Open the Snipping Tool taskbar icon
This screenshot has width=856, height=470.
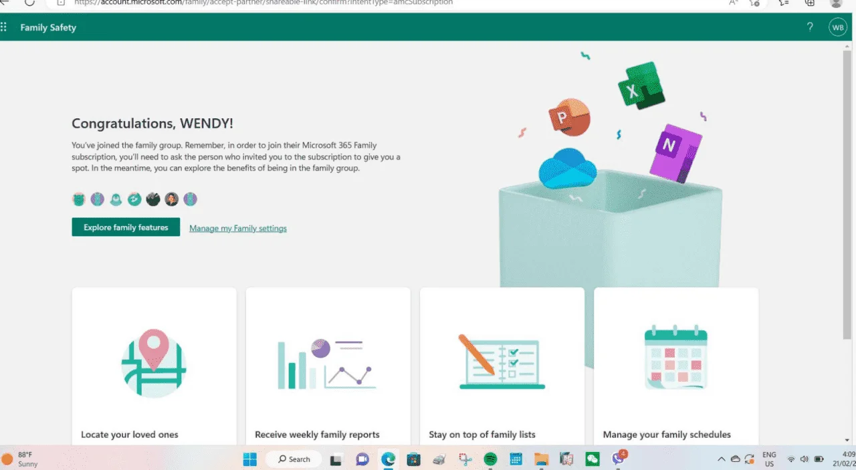pos(465,459)
